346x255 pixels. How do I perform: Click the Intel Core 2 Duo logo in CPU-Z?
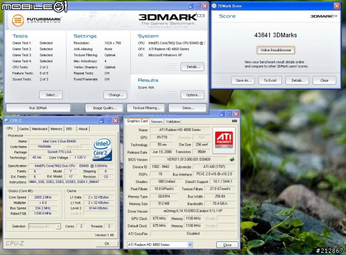pos(102,149)
